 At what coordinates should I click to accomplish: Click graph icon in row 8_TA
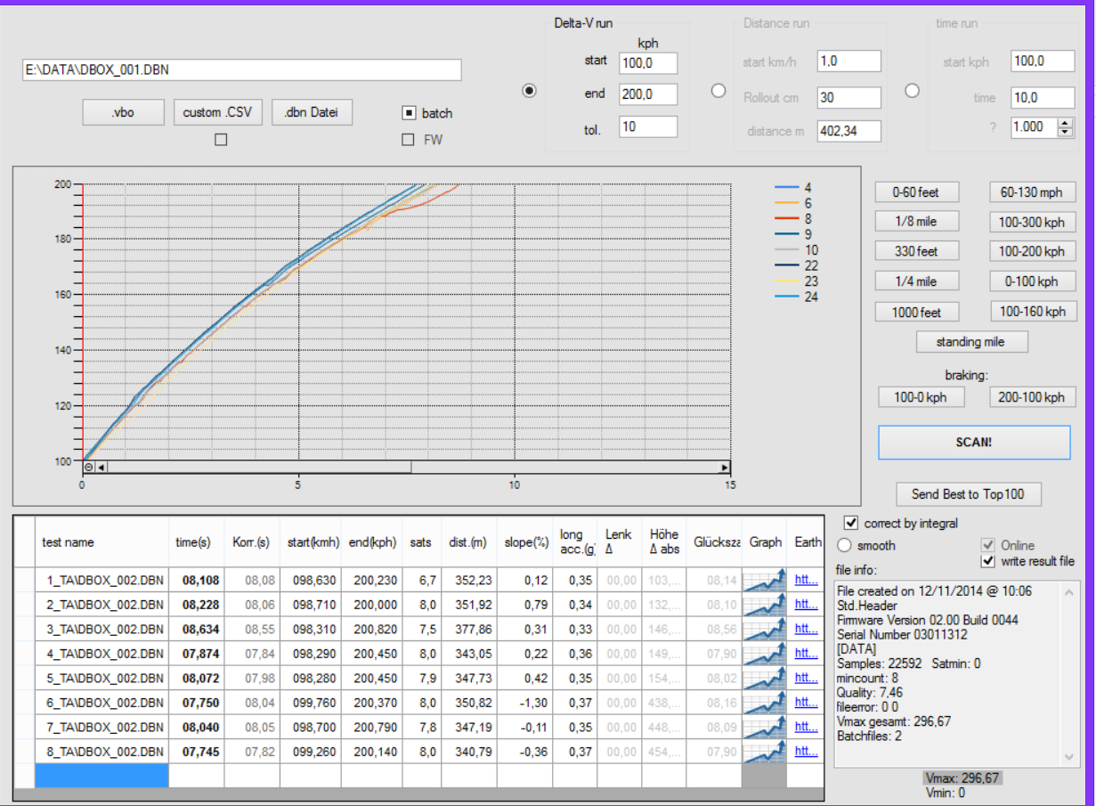coord(764,752)
